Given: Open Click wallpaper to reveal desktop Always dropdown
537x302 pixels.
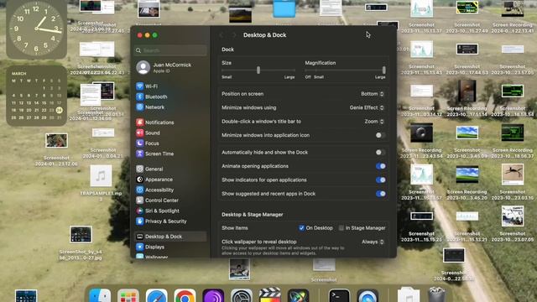Looking at the screenshot, I should pos(373,242).
